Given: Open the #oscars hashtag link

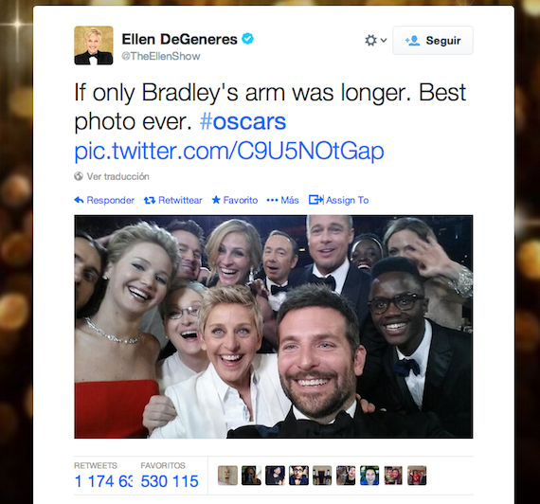Looking at the screenshot, I should pos(243,121).
